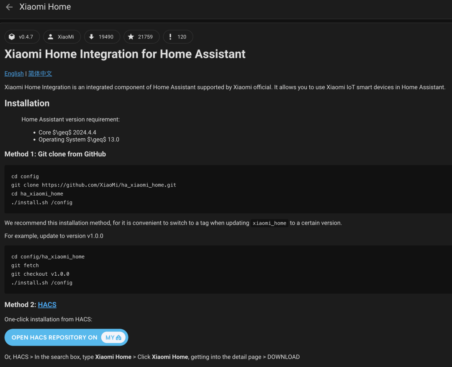The image size is (452, 367).
Task: Click the Installation heading
Action: tap(27, 103)
